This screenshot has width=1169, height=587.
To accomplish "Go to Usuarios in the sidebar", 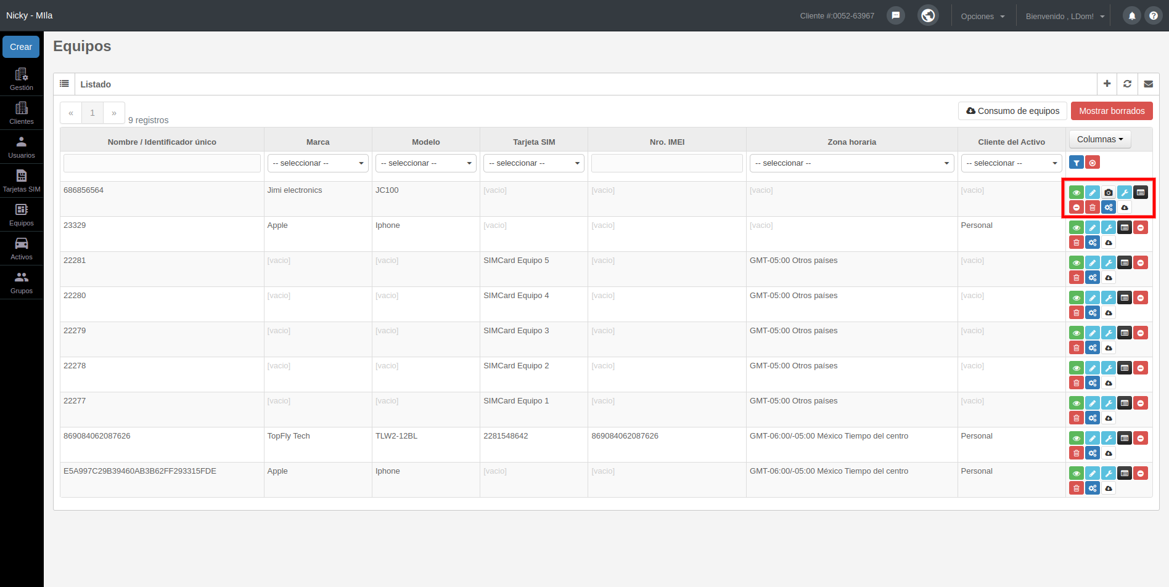I will click(22, 147).
